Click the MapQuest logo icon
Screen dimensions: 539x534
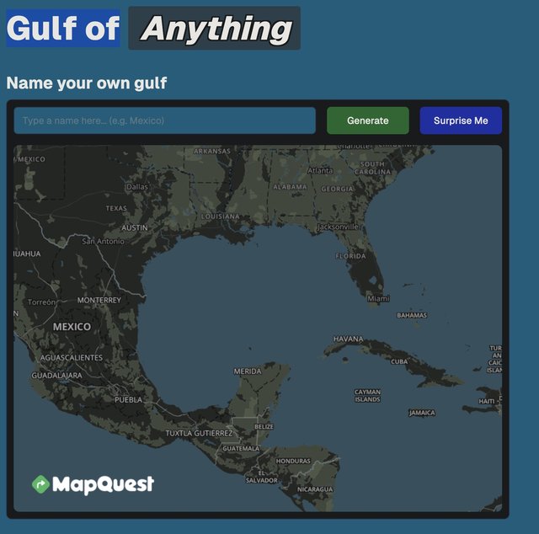point(40,484)
